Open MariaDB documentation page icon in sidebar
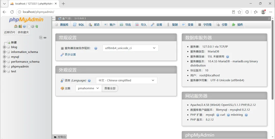The height and width of the screenshot is (139, 275). (28, 27)
